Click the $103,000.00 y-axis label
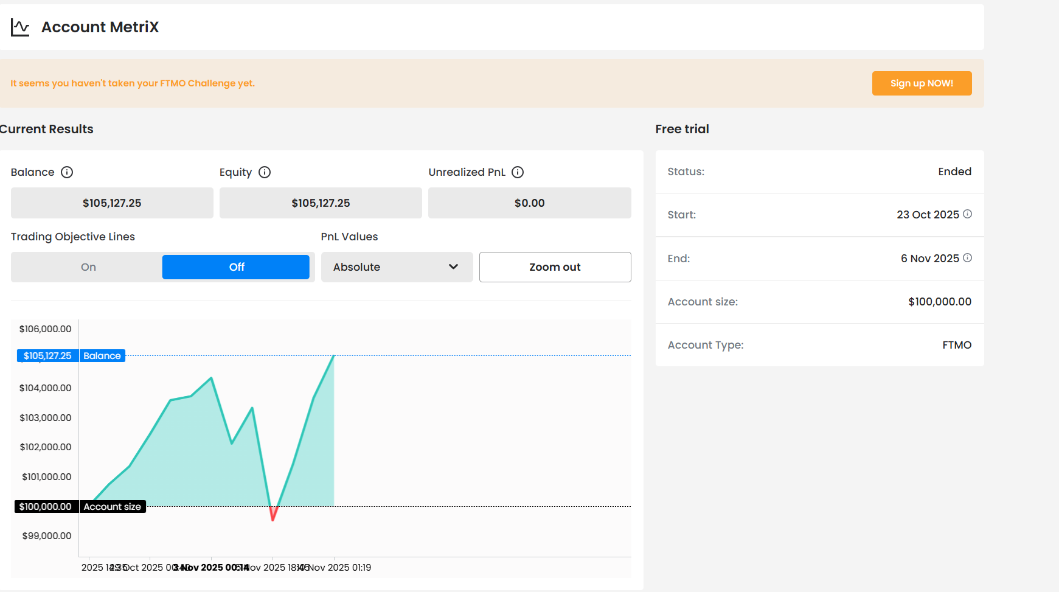Screen dimensions: 1059x592 click(x=46, y=418)
